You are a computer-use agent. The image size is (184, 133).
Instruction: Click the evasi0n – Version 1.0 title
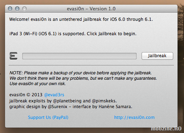tap(91, 9)
